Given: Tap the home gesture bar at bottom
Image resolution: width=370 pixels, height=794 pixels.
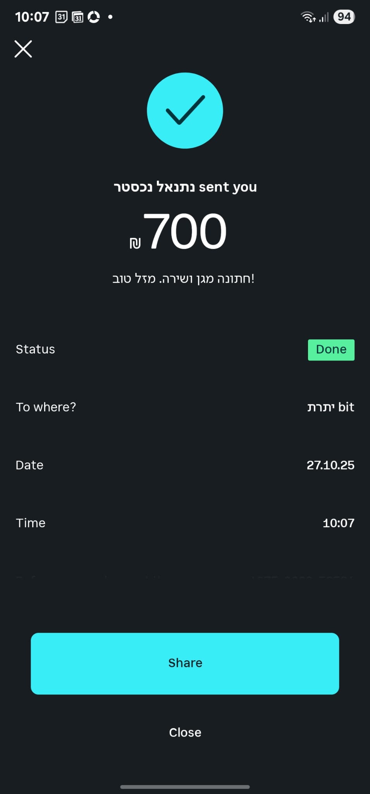Looking at the screenshot, I should click(x=185, y=787).
